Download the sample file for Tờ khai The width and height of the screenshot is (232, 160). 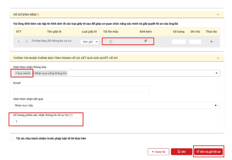111,42
